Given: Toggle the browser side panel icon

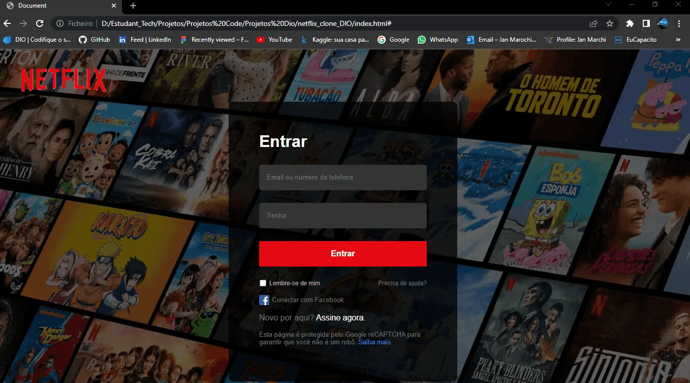Looking at the screenshot, I should coord(646,23).
